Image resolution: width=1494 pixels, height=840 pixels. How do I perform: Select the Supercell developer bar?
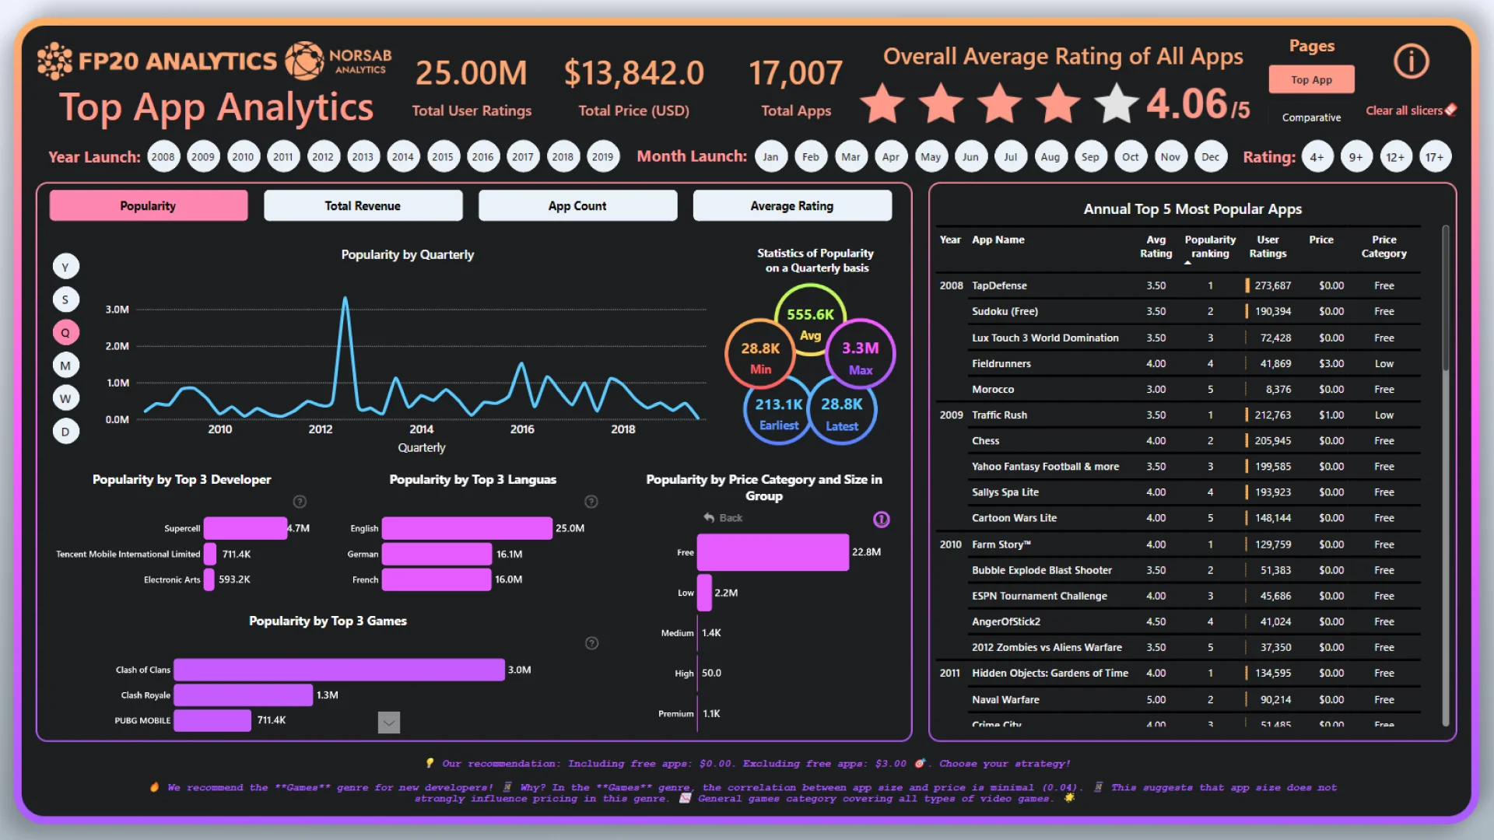pos(245,528)
